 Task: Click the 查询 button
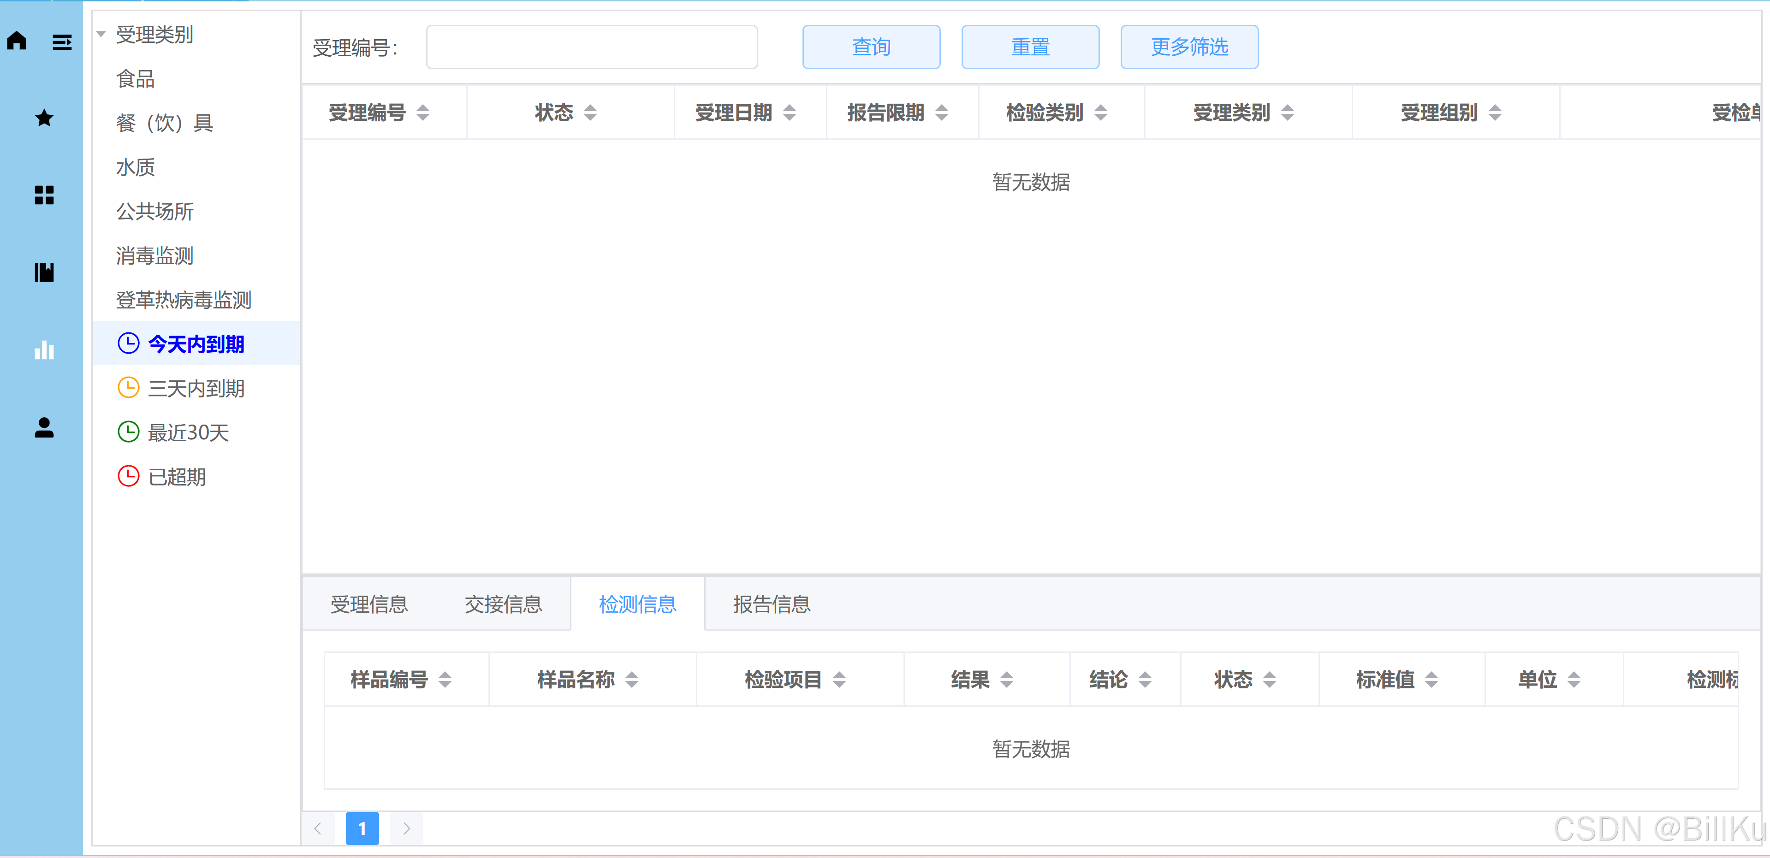coord(871,47)
